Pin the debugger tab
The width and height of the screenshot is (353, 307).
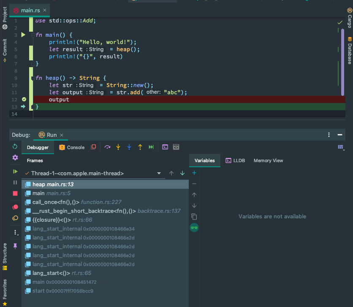[15, 246]
